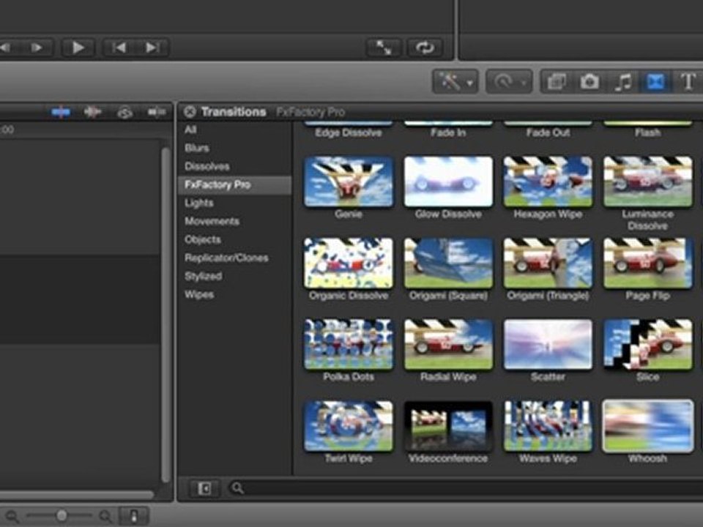
Task: Toggle loop playback icon
Action: [x=425, y=48]
